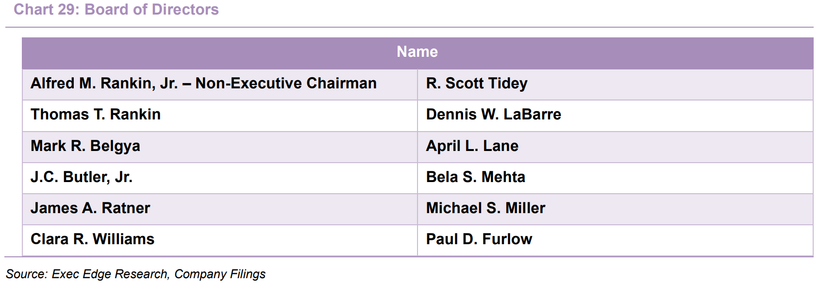Click Alfred M. Rankin, Jr. Non-Executive Chairman cell

(x=220, y=84)
